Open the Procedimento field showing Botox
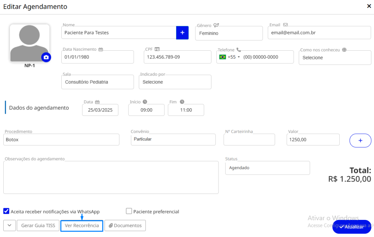 pos(61,140)
